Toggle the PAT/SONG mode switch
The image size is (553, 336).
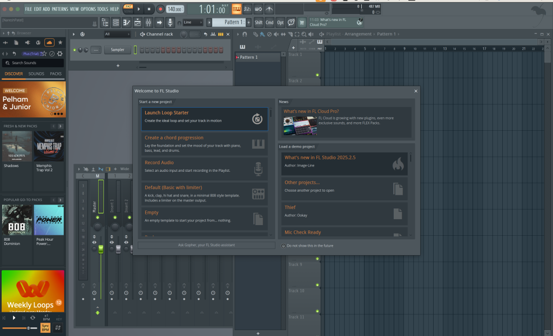(x=128, y=9)
